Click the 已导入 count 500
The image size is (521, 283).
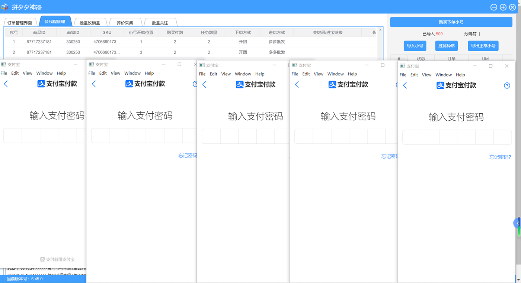(x=439, y=34)
